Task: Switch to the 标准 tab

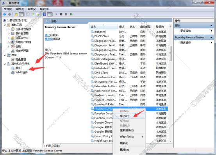Action: tap(56, 146)
